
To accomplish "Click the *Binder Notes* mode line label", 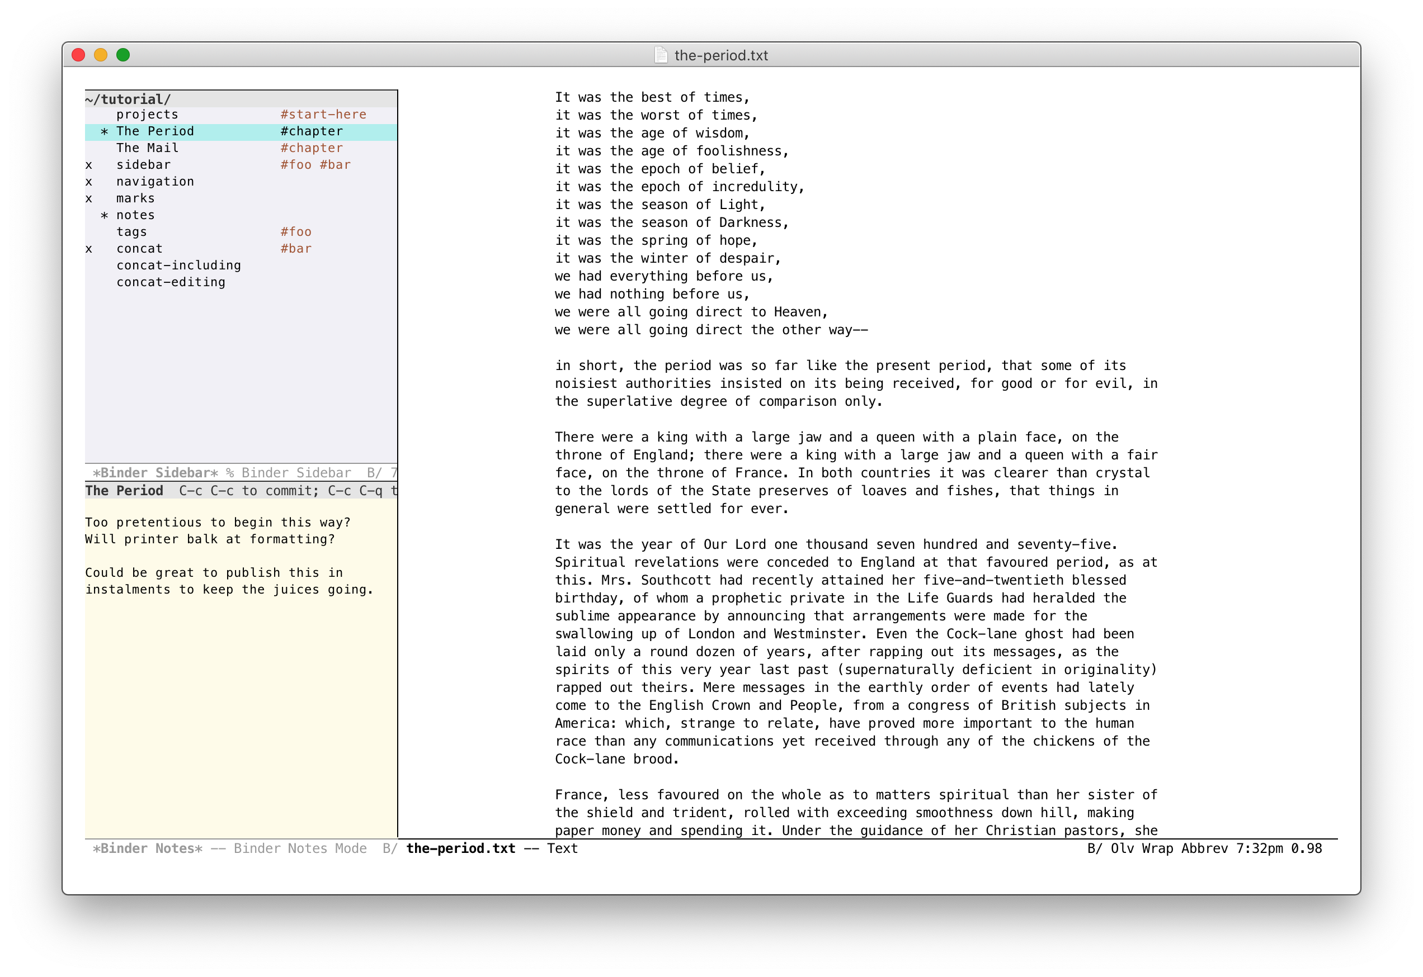I will [147, 848].
